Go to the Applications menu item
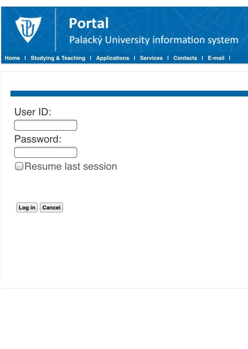Viewport: 248px width, 349px height. point(113,58)
